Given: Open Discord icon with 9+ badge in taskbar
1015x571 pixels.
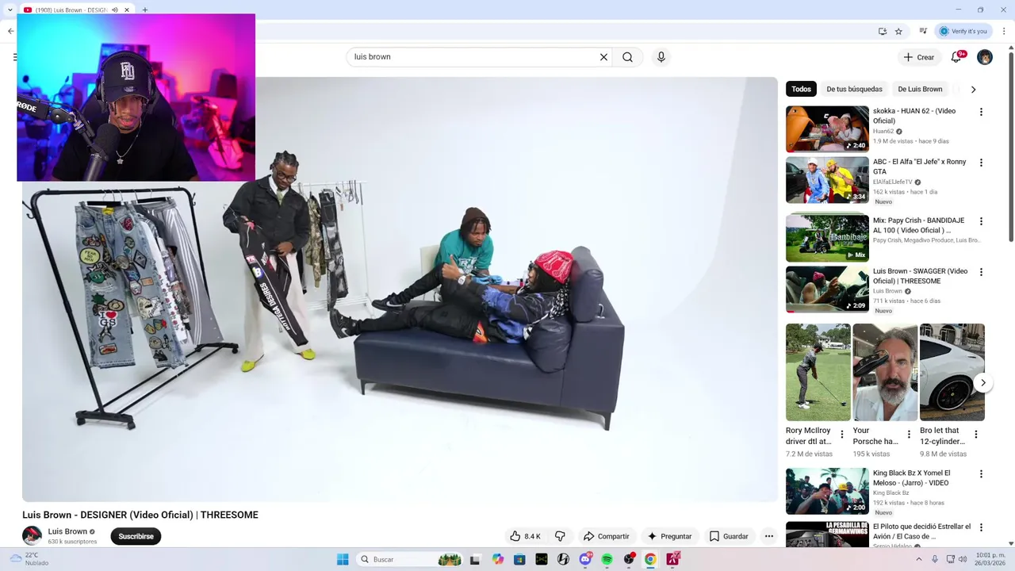Looking at the screenshot, I should point(585,559).
